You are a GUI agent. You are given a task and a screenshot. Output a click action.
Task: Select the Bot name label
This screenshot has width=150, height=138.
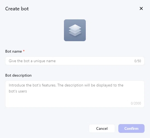point(13,51)
